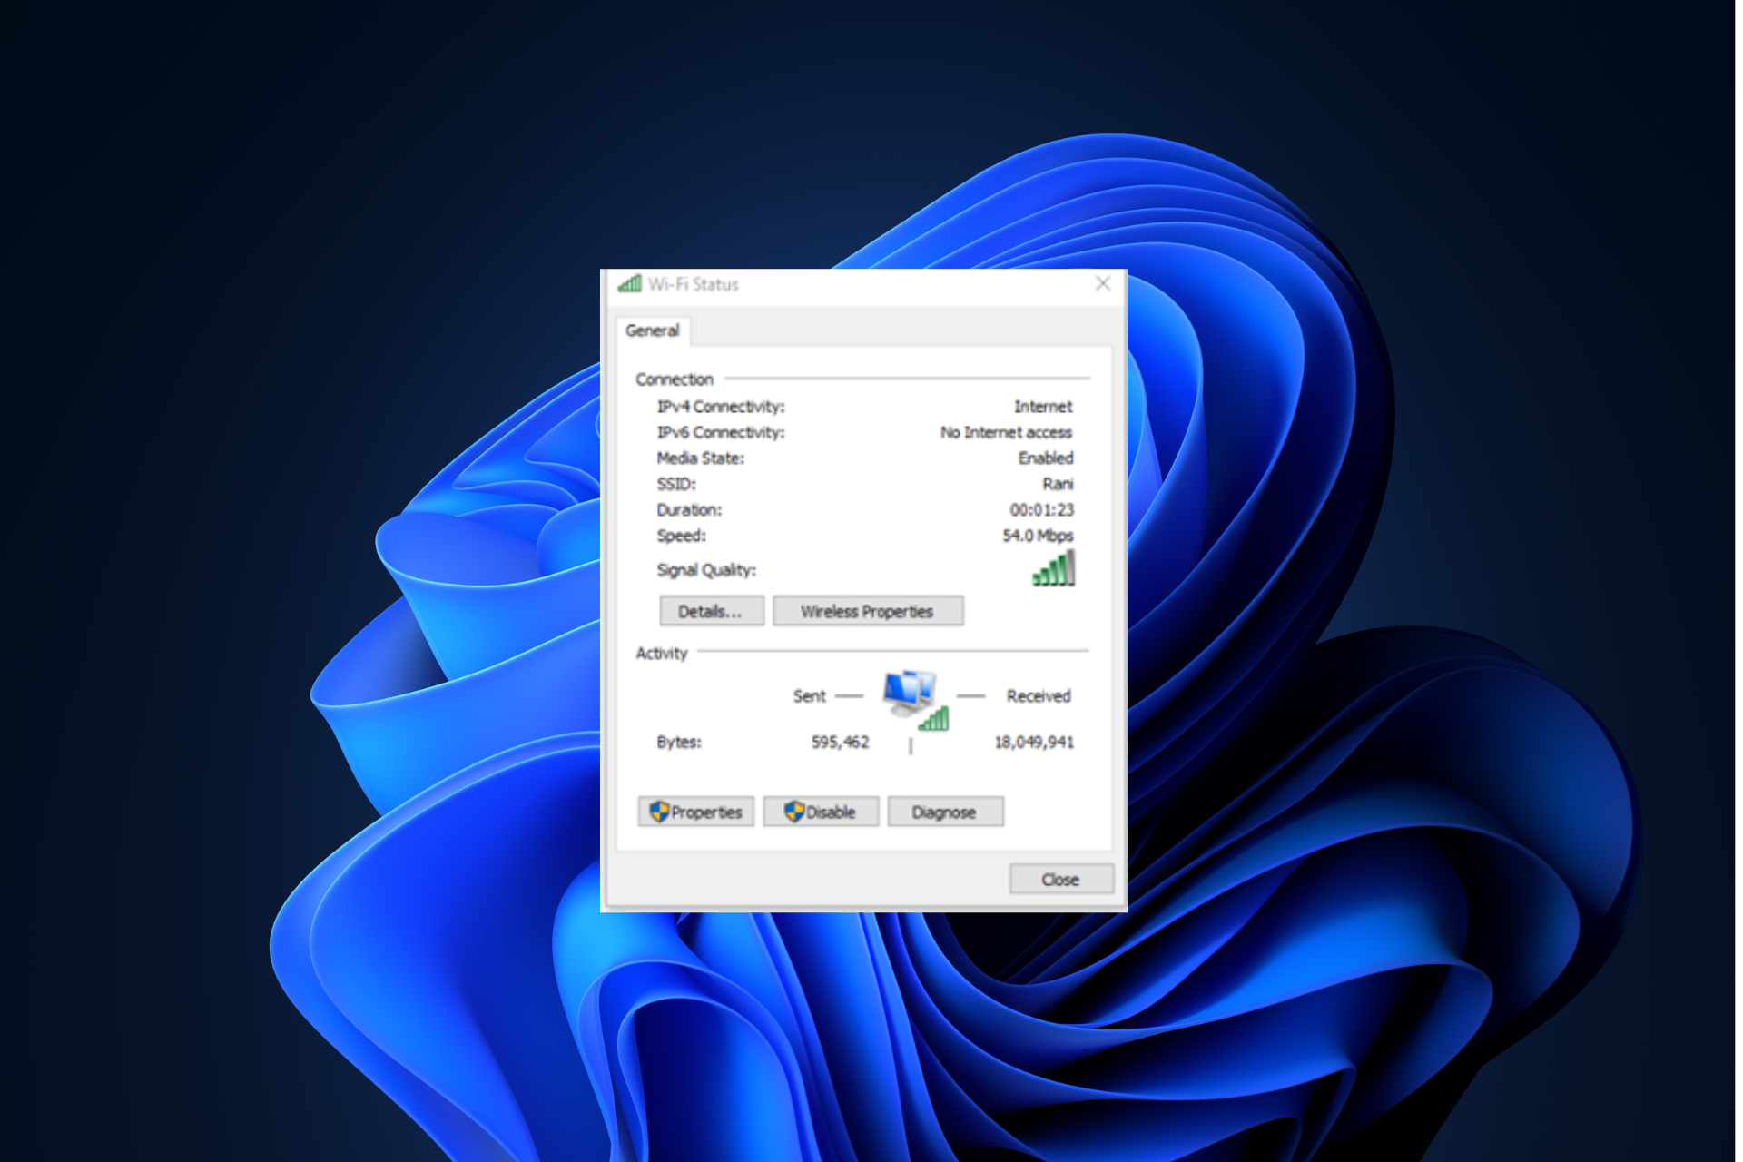The width and height of the screenshot is (1743, 1162).
Task: Click the SSID value Rani
Action: click(x=1058, y=484)
